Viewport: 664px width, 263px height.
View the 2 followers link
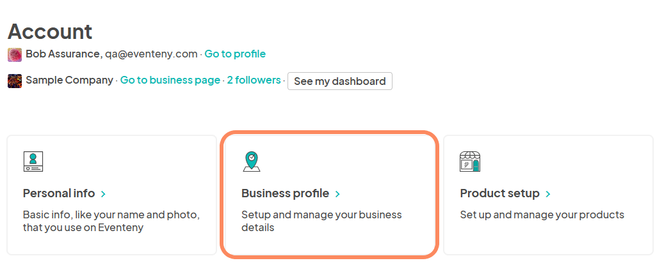pyautogui.click(x=254, y=80)
